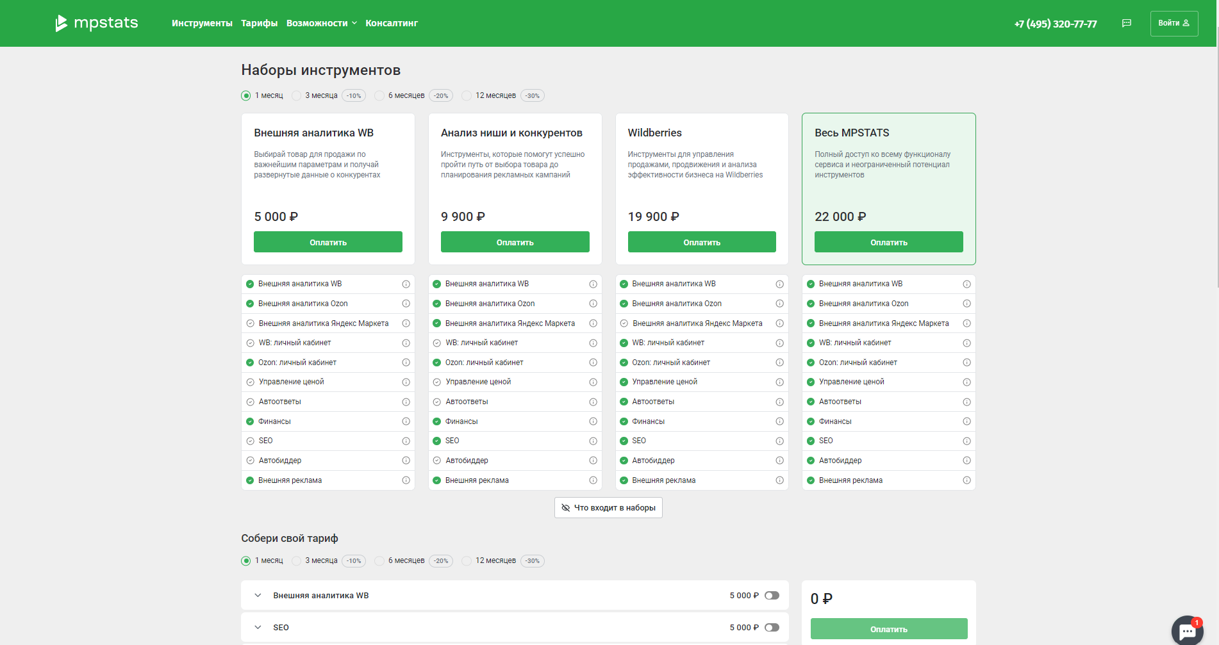This screenshot has width=1219, height=645.
Task: Click the 22 000 ₽ price
Action: click(840, 217)
